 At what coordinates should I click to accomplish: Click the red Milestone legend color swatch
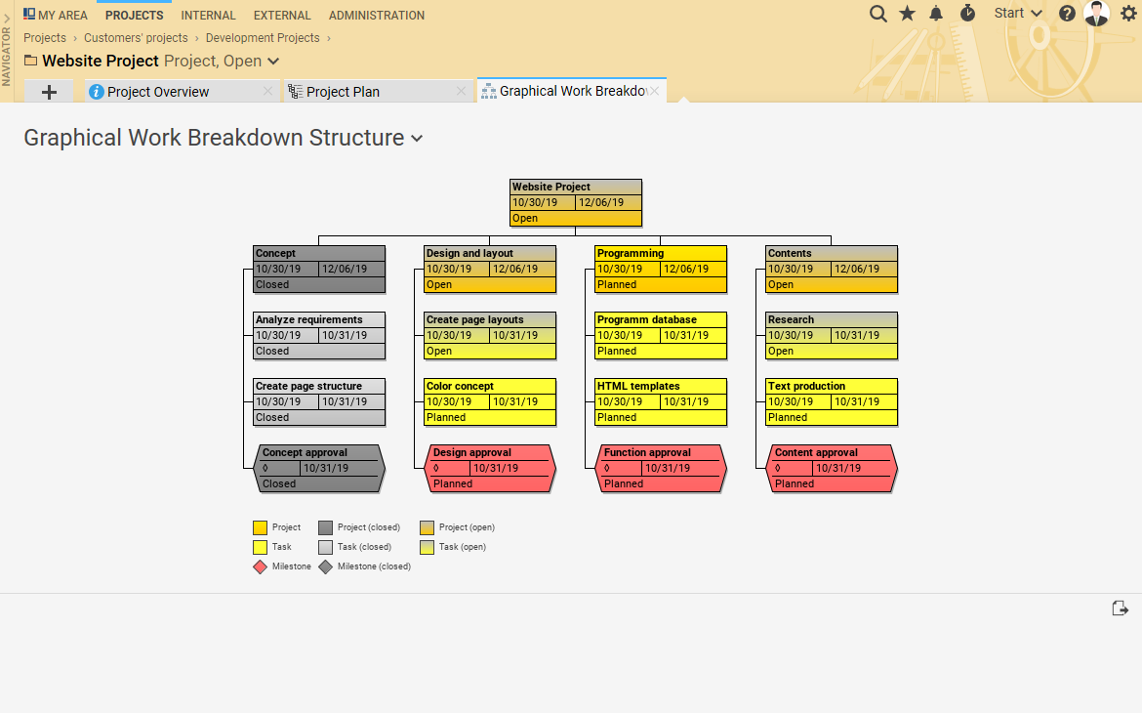coord(259,566)
